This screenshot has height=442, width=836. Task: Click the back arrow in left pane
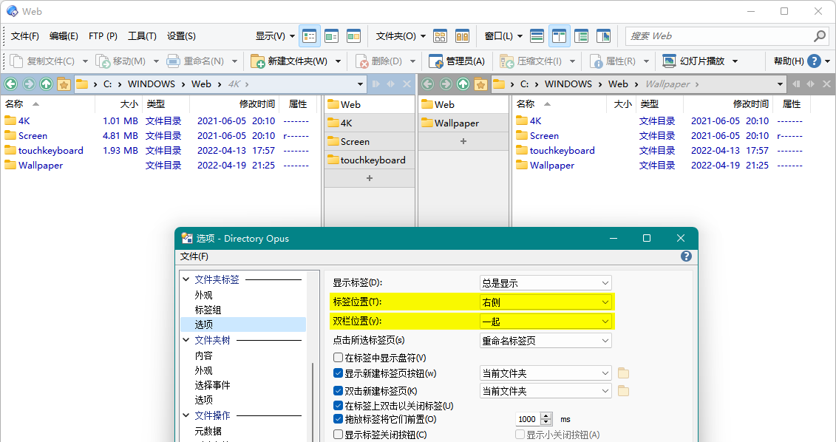tap(11, 84)
